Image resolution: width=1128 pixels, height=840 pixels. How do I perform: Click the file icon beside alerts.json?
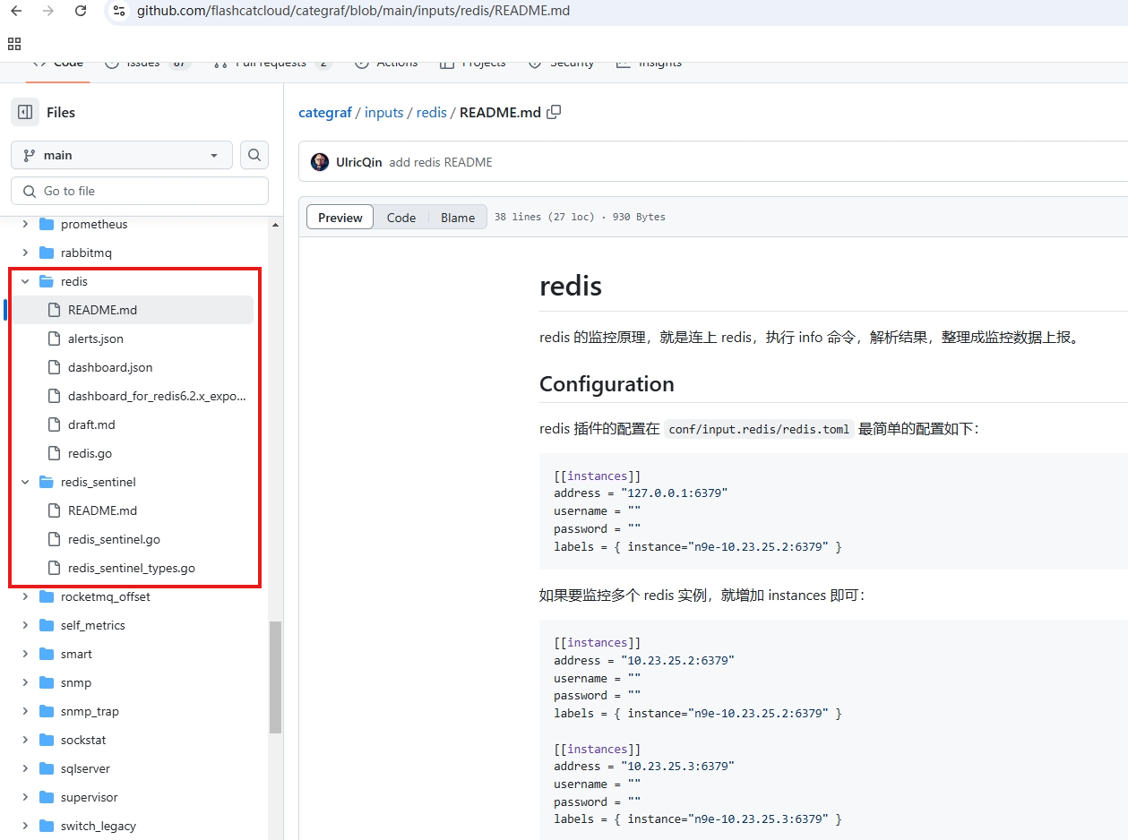pyautogui.click(x=54, y=339)
